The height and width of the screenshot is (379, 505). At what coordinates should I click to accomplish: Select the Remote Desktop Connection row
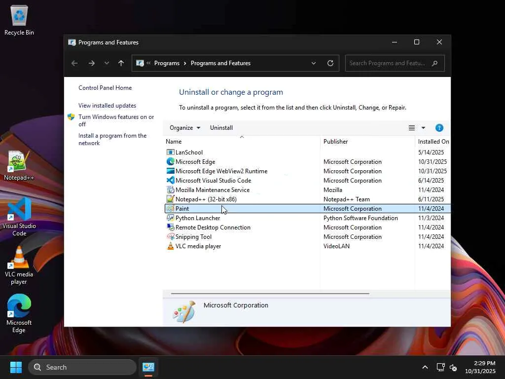click(308, 227)
